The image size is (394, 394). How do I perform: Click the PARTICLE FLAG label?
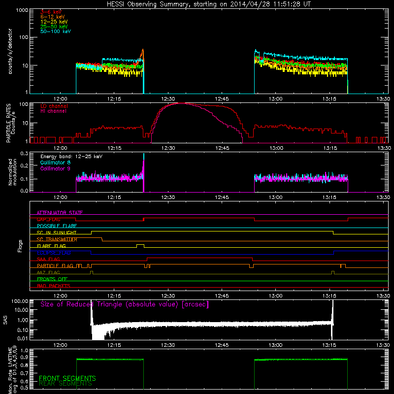click(55, 265)
